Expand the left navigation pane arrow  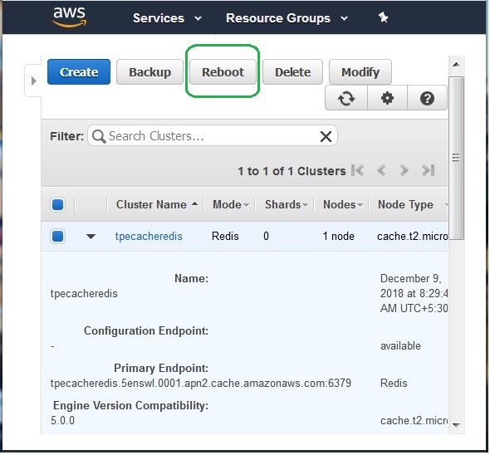pyautogui.click(x=34, y=81)
